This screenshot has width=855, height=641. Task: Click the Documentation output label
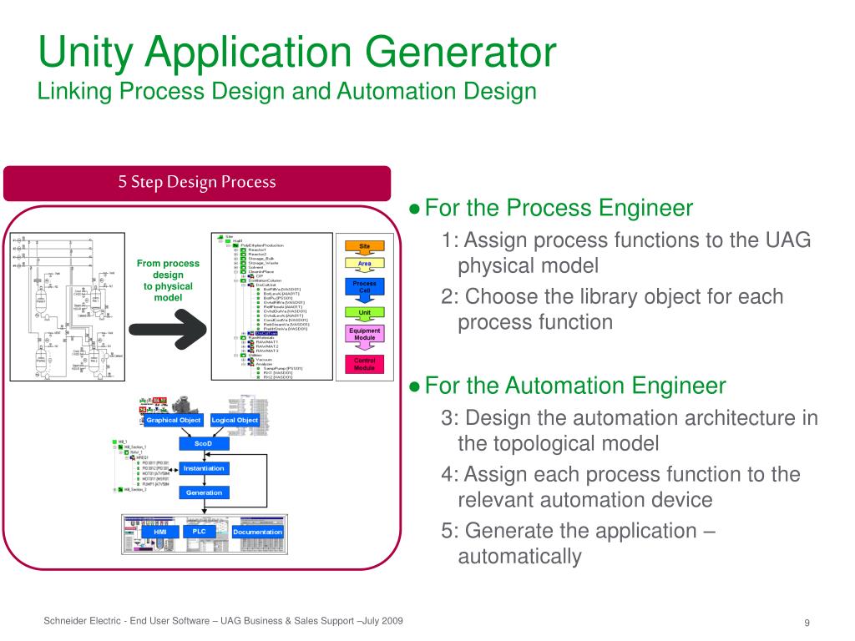[x=257, y=532]
